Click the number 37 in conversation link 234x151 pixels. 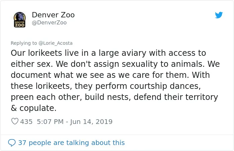pos(22,143)
